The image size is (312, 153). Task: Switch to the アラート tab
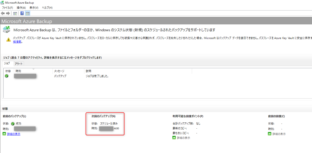[x=19, y=64]
